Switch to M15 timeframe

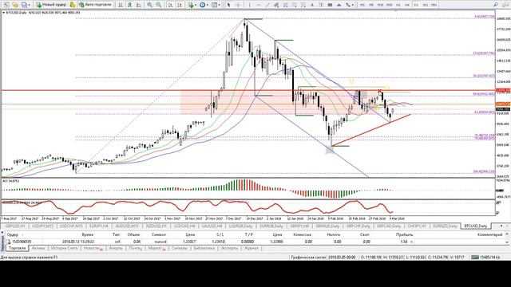380,5
